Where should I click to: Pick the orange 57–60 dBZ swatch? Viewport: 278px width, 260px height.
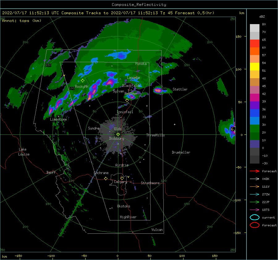pos(255,51)
